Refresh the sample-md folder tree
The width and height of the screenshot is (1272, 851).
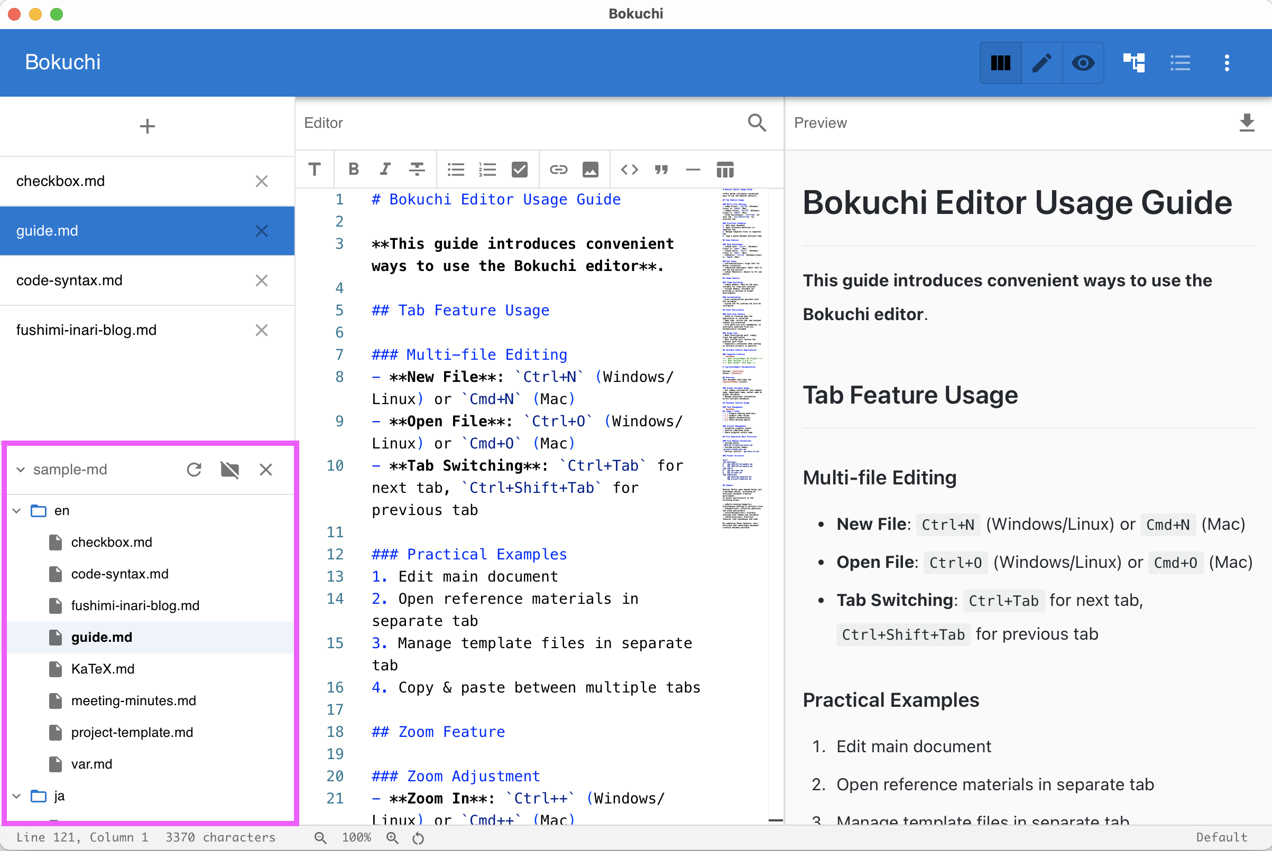click(x=195, y=470)
